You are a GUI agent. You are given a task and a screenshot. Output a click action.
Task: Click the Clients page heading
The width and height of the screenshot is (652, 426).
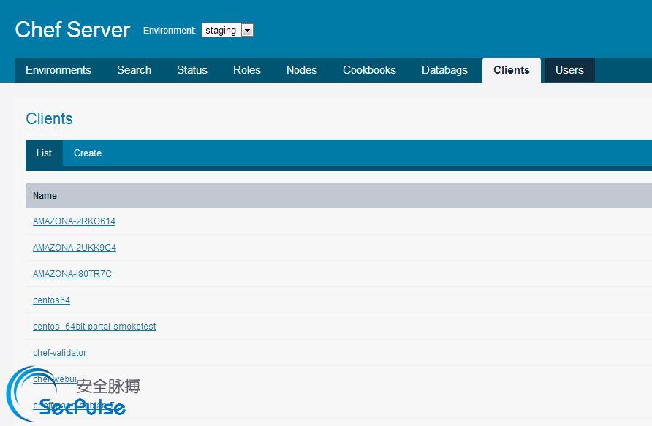(x=49, y=119)
